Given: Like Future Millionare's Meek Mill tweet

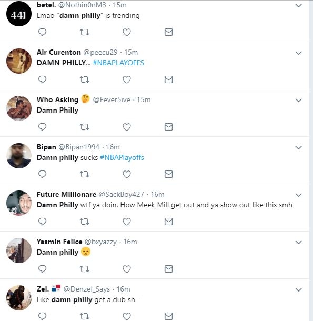Looking at the screenshot, I should pos(127,222).
